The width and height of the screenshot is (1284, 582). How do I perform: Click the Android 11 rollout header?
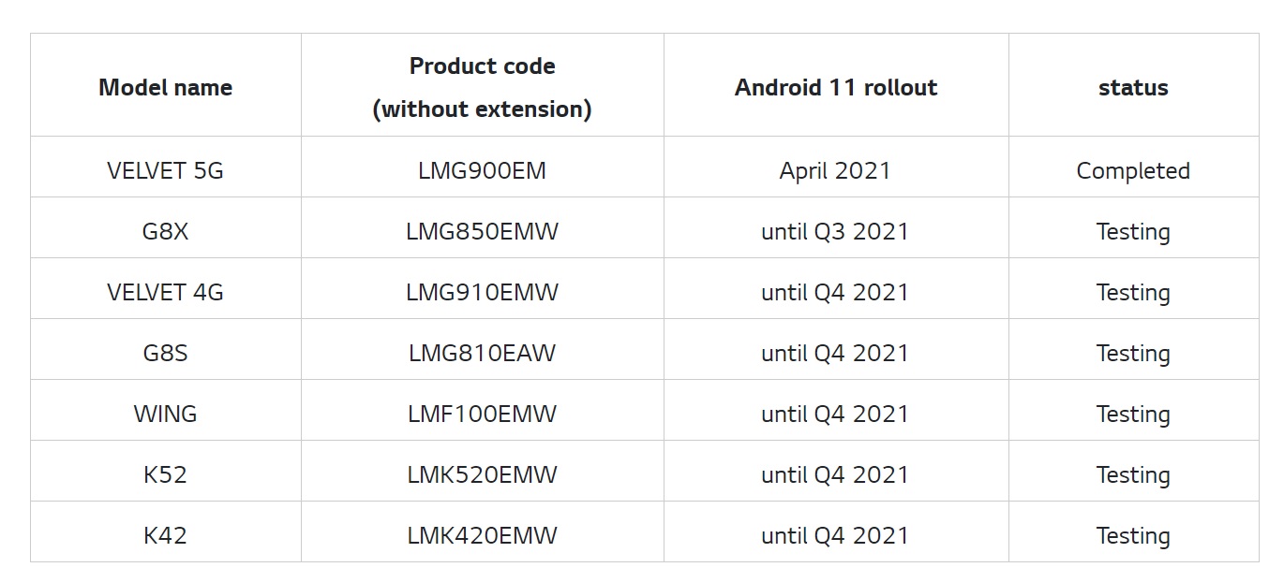[x=835, y=88]
